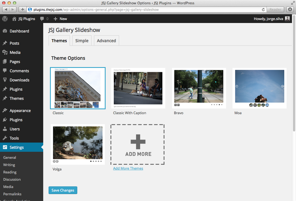This screenshot has height=201, width=296.
Task: Open the comments bubble icon in admin bar
Action: click(42, 19)
